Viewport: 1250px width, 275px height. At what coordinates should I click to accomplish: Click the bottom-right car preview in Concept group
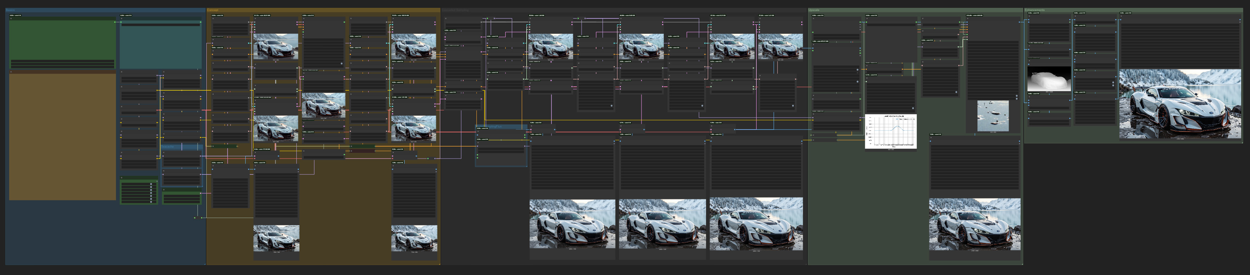pos(414,237)
